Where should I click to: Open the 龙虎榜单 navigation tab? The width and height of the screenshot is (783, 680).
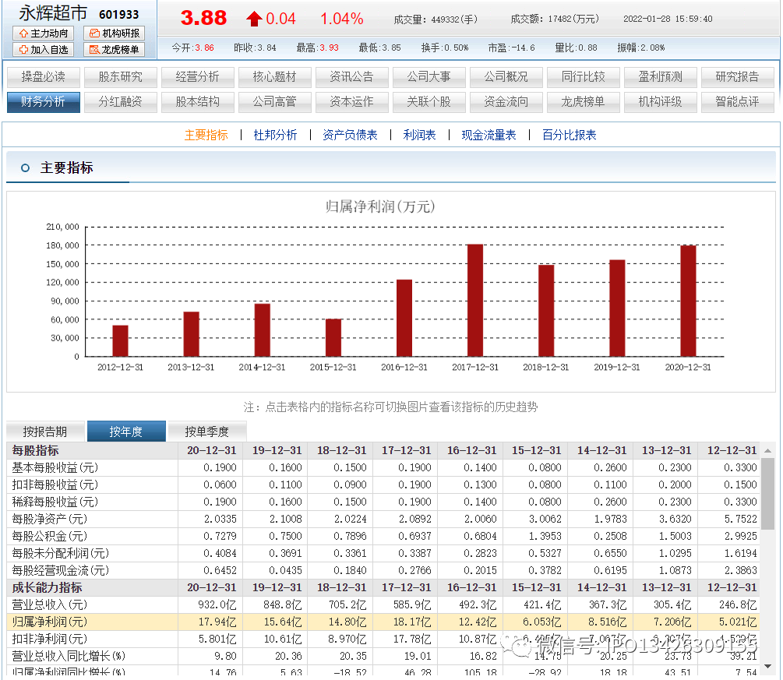point(584,102)
